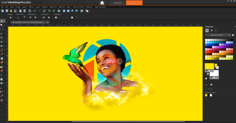This screenshot has height=123, width=236.
Task: Select the Selection rectangle tool
Action: [x=1, y=29]
